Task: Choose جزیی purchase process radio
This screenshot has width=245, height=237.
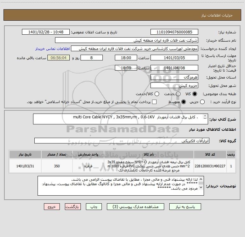Action: [202, 102]
